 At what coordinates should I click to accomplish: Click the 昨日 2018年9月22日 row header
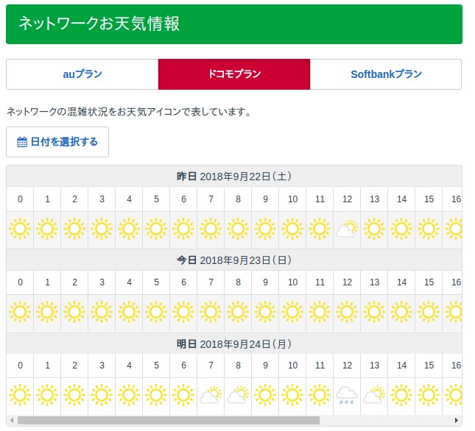click(x=234, y=177)
